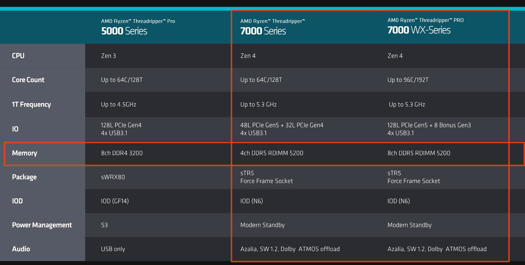Click IOD (N6) in 7000 WX-Series column

point(399,201)
